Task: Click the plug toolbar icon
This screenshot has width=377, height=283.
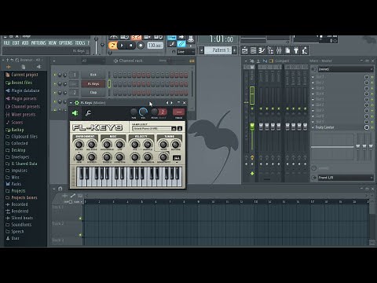Action: pos(296,50)
